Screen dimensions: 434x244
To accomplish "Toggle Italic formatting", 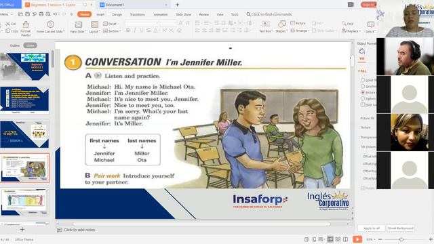I will [x=135, y=30].
